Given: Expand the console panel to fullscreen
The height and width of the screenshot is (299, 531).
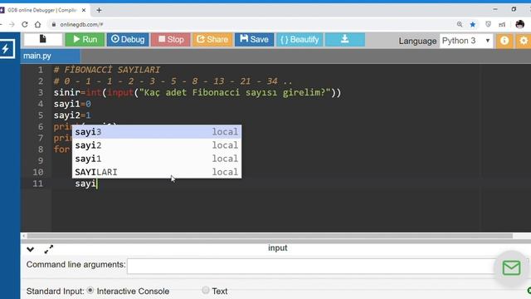Looking at the screenshot, I should coord(49,249).
